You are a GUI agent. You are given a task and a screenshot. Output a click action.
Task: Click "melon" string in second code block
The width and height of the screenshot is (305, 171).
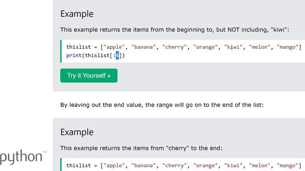(x=260, y=166)
